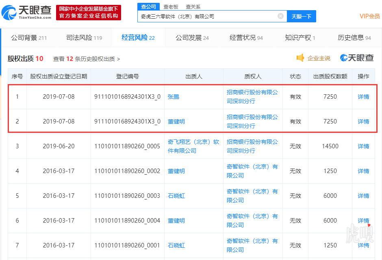This screenshot has height=260, width=382.
Task: Open 详情 for row 2
Action: click(x=363, y=121)
